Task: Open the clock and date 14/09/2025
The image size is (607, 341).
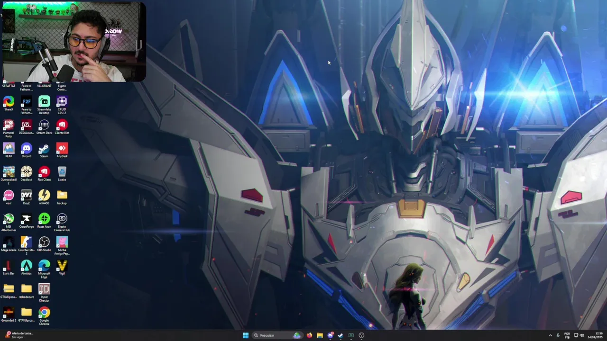Action: 596,335
